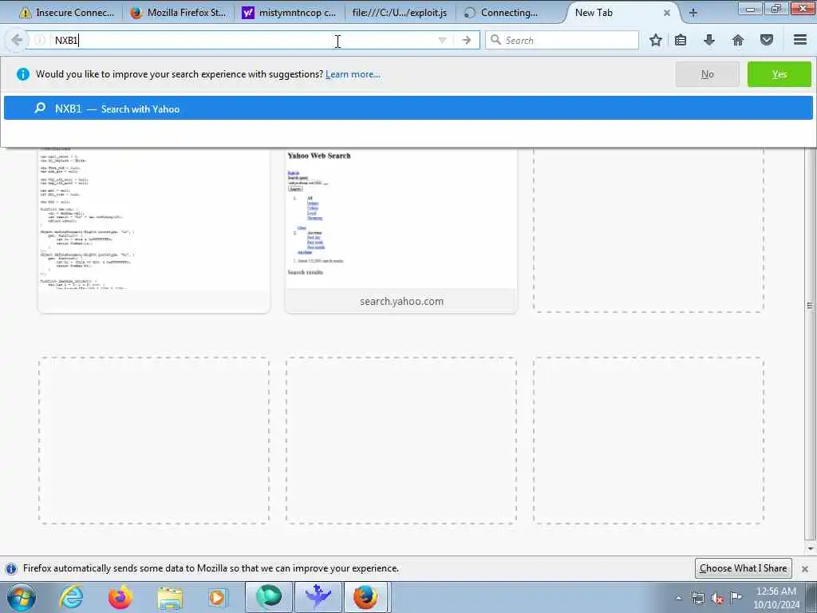Viewport: 817px width, 613px height.
Task: Open the exploit code page thumbnail
Action: (x=154, y=229)
